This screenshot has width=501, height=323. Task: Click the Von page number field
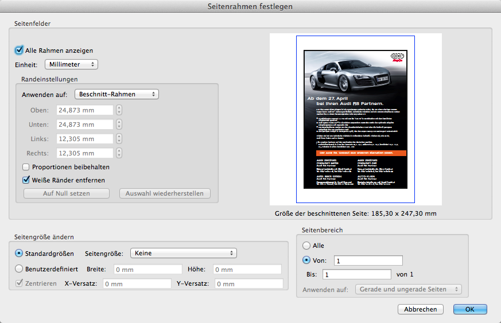pos(369,260)
